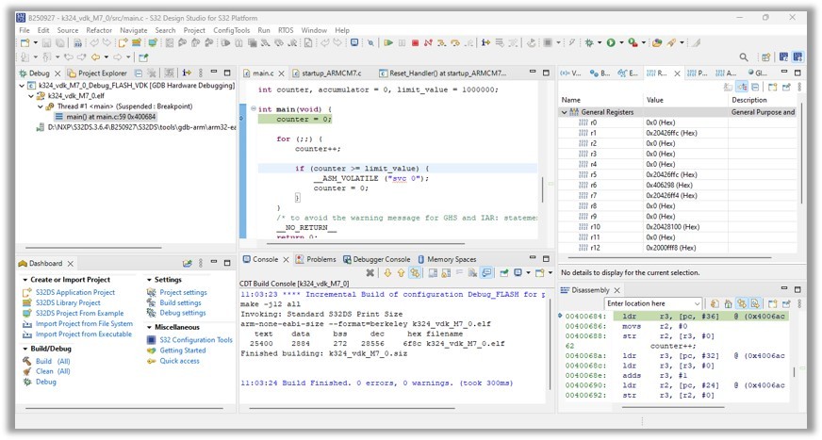Image resolution: width=822 pixels, height=440 pixels.
Task: Collapse Thread #1 main node
Action: (41, 106)
